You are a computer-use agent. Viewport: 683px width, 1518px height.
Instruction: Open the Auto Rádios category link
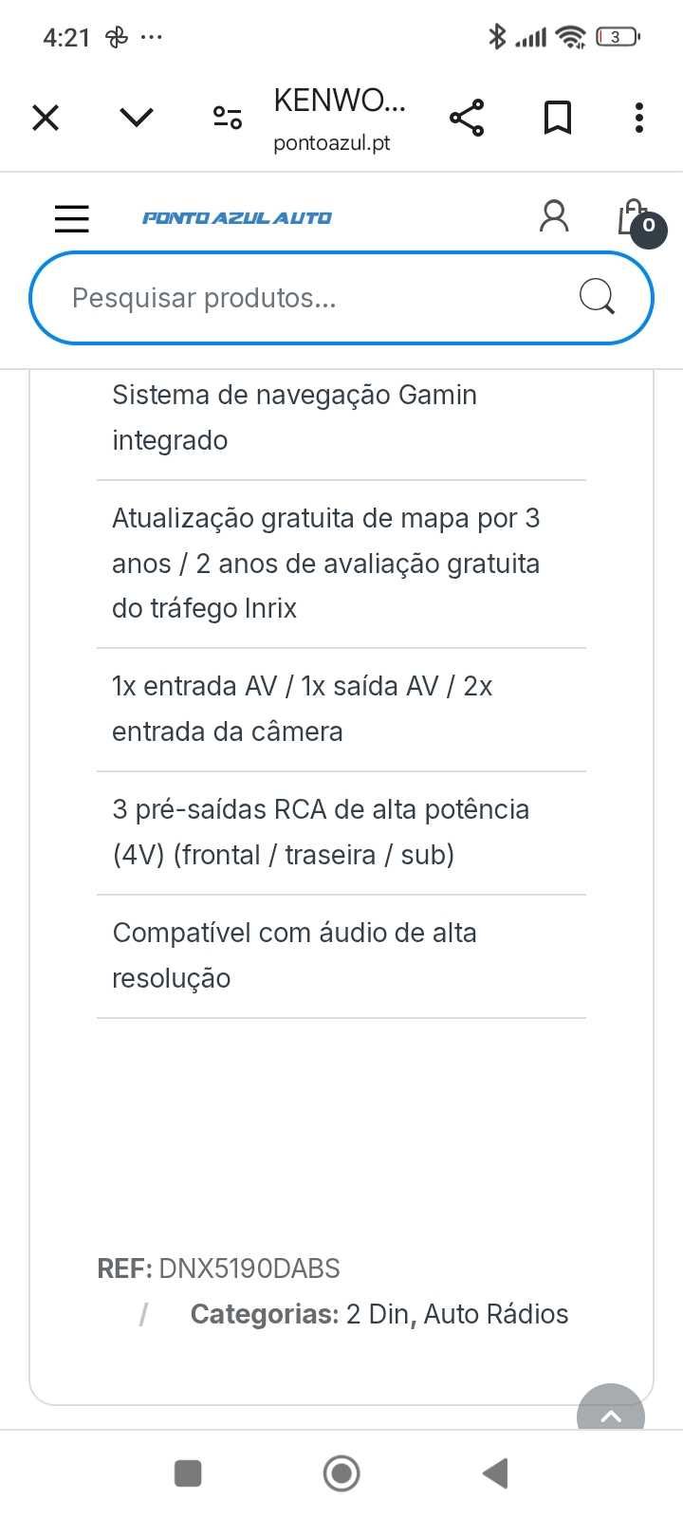pyautogui.click(x=496, y=1314)
